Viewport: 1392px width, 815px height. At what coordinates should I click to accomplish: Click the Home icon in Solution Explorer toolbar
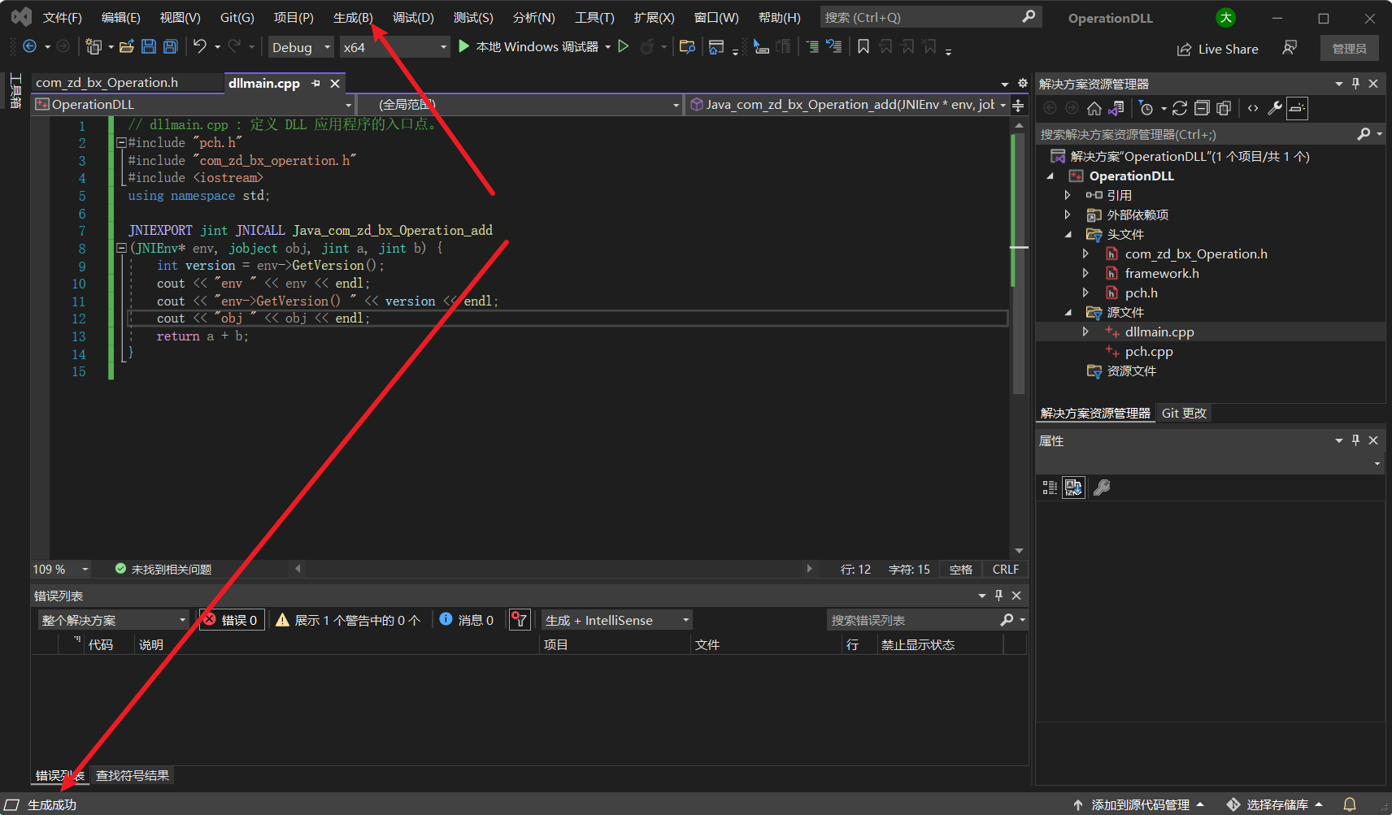pyautogui.click(x=1094, y=108)
